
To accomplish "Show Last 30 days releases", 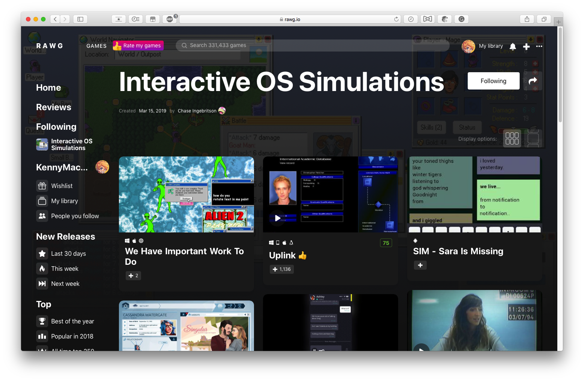I will (61, 253).
